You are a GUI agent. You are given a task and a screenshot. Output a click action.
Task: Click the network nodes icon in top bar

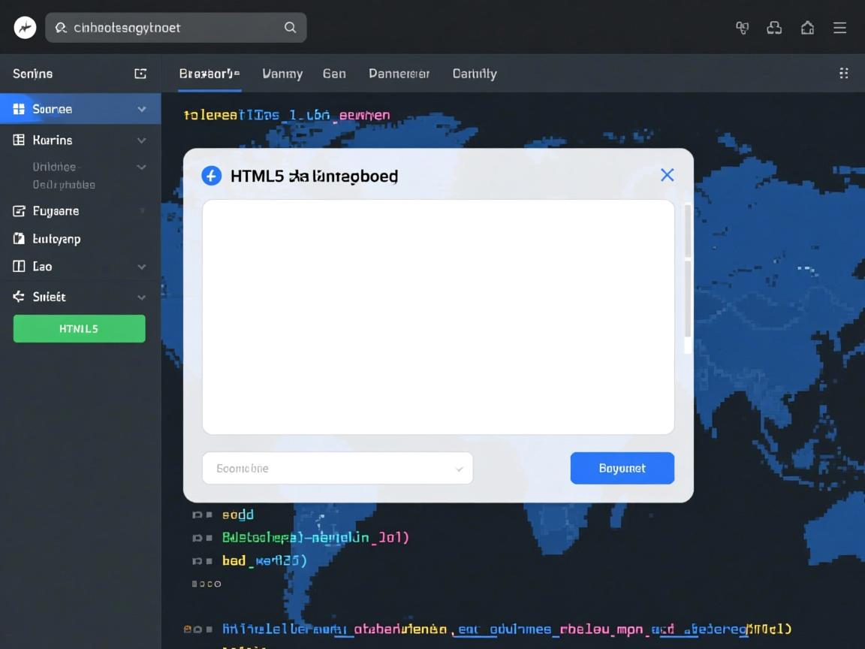click(x=742, y=27)
